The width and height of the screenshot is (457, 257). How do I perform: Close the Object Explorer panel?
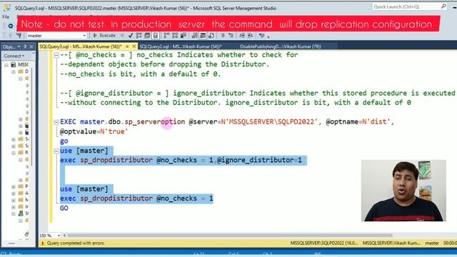click(31, 46)
